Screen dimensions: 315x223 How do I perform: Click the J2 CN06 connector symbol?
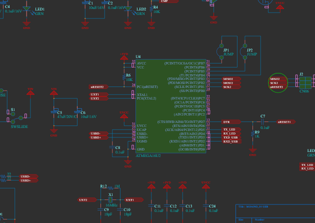303,82
